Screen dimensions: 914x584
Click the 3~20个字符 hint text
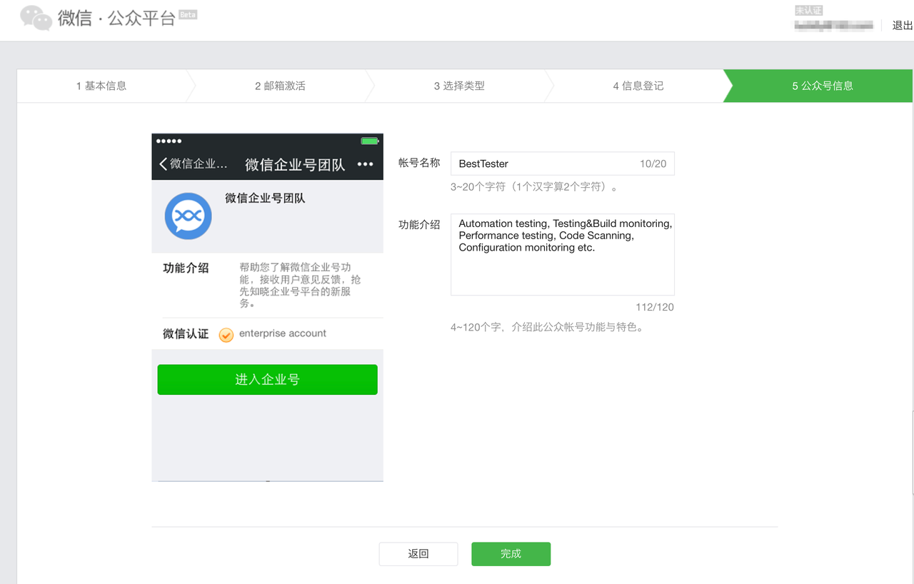click(534, 187)
